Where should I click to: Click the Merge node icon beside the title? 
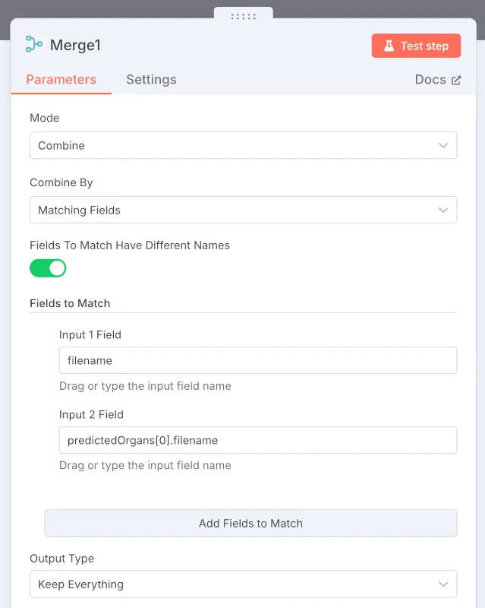pos(33,45)
